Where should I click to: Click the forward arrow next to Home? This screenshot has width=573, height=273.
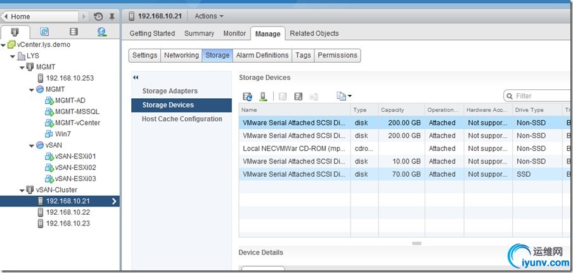(x=84, y=16)
